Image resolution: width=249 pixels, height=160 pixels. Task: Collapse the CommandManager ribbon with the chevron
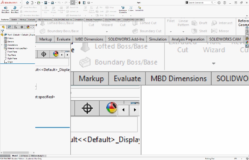click(247, 16)
